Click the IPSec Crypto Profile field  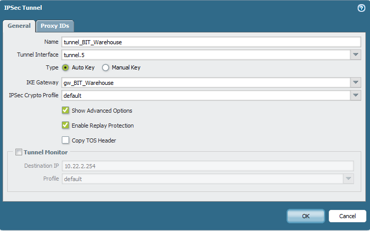[206, 96]
